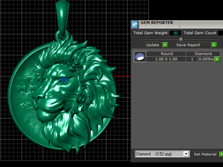
Task: Click the Save Report button
Action: 193,45
